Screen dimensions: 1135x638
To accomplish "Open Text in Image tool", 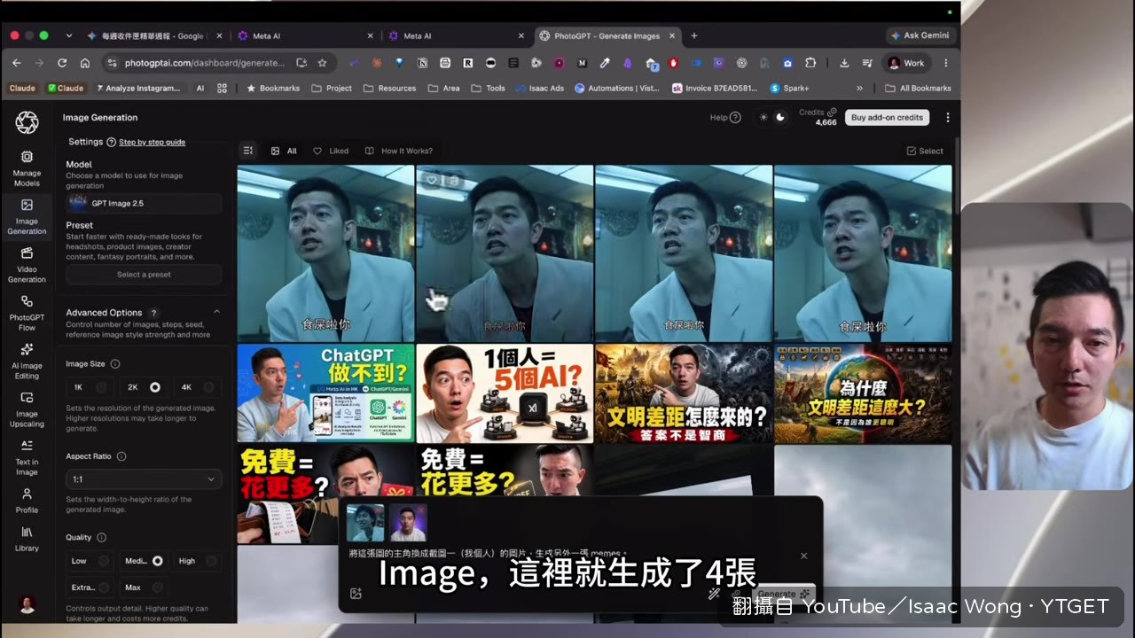I will [x=27, y=457].
